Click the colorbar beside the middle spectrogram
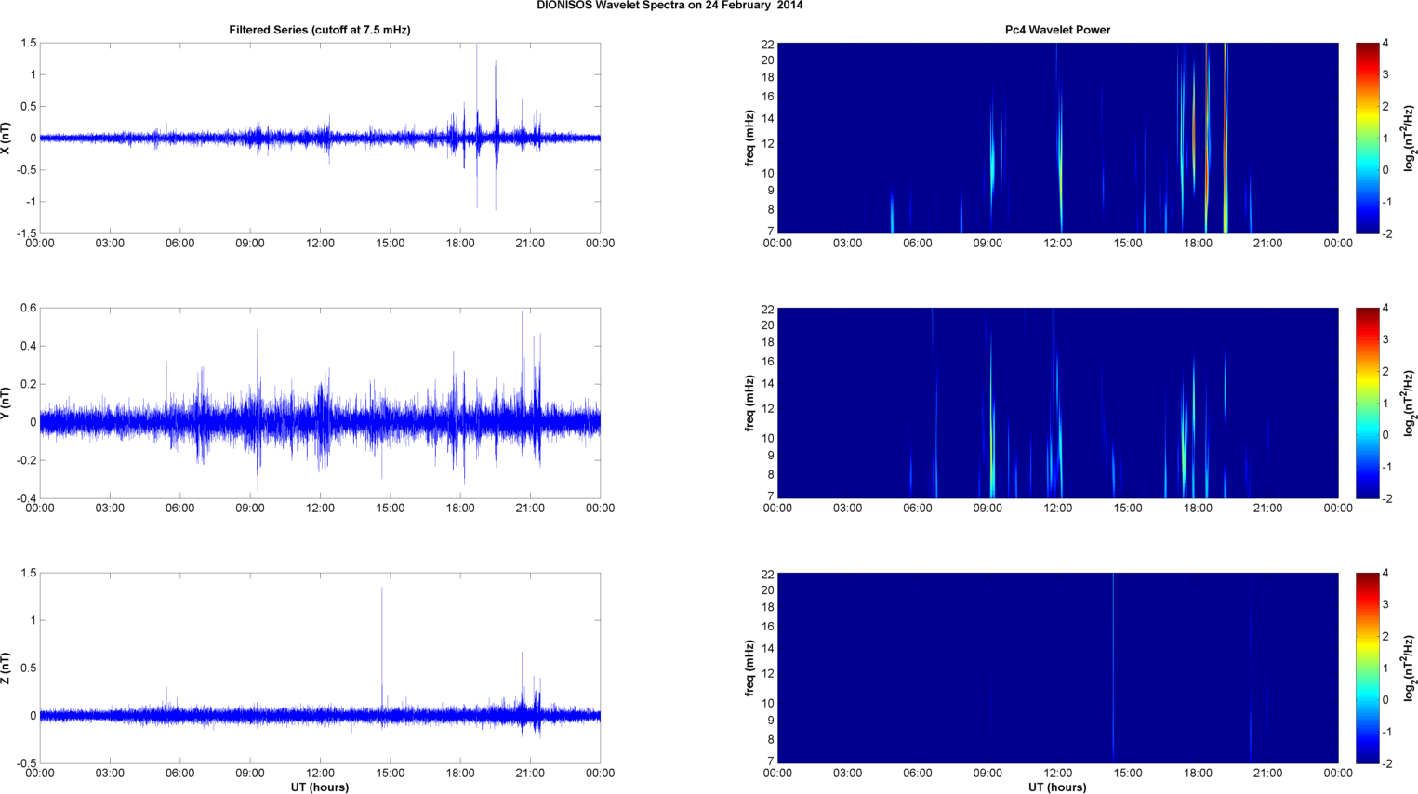1418x794 pixels. [x=1367, y=403]
